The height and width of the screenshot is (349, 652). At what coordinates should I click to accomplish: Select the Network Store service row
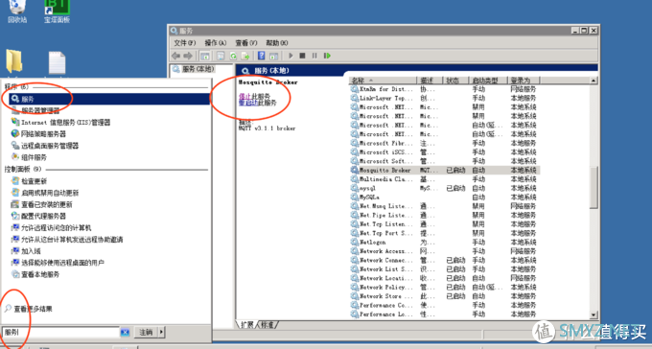pyautogui.click(x=445, y=296)
